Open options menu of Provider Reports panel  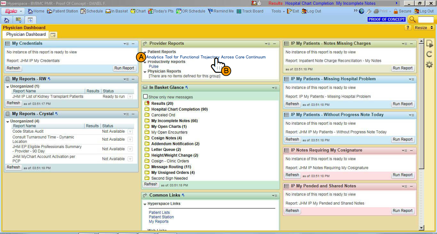[x=267, y=44]
